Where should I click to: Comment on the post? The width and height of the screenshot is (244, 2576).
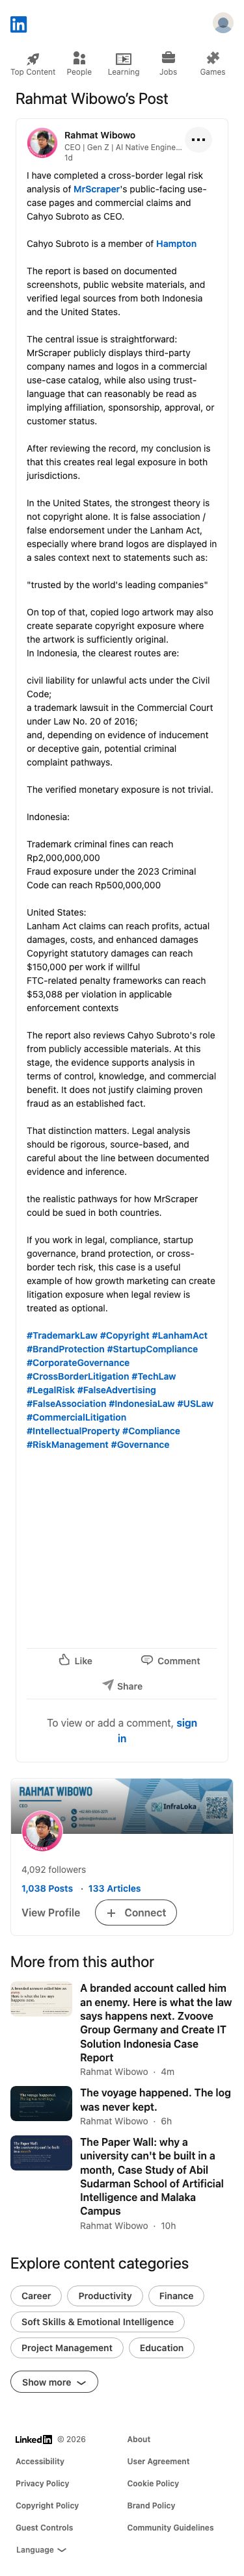click(170, 1660)
